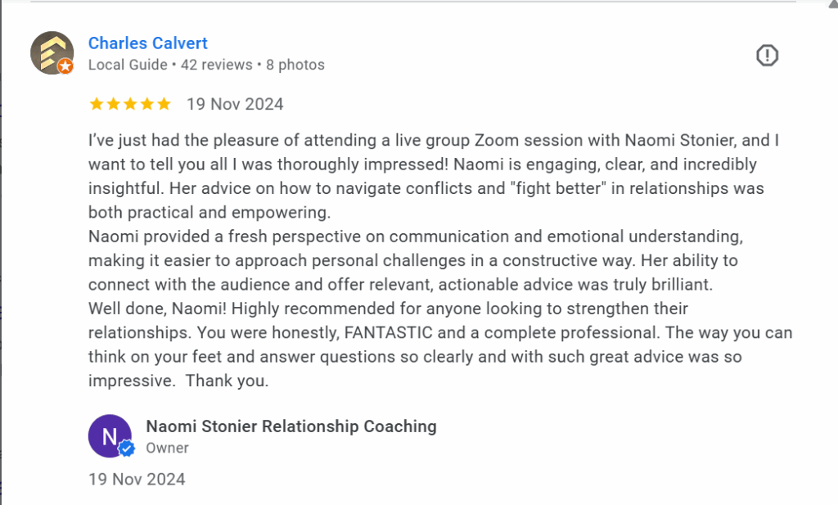Select the fourth yellow rating star

[x=147, y=104]
